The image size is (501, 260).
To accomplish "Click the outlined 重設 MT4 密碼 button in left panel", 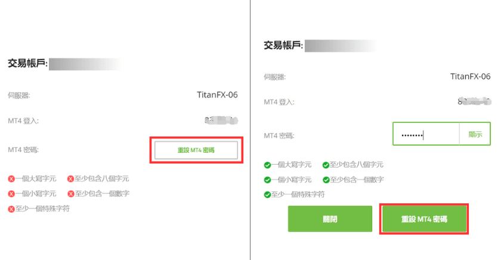I will coord(196,150).
